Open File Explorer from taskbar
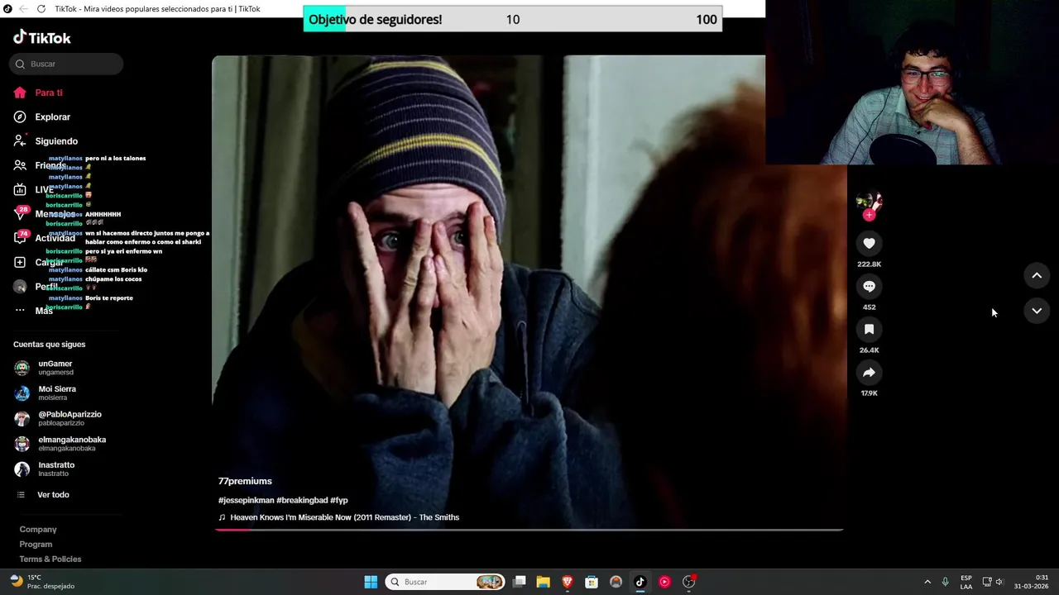 (544, 582)
